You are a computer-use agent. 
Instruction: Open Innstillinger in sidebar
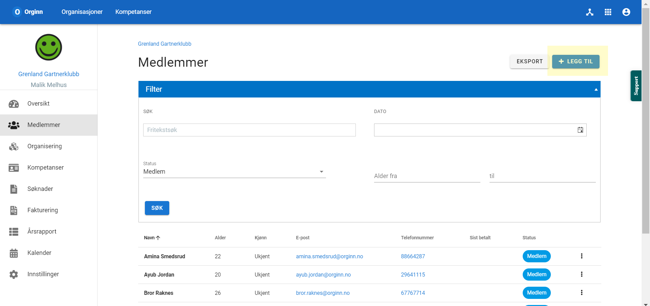coord(49,274)
